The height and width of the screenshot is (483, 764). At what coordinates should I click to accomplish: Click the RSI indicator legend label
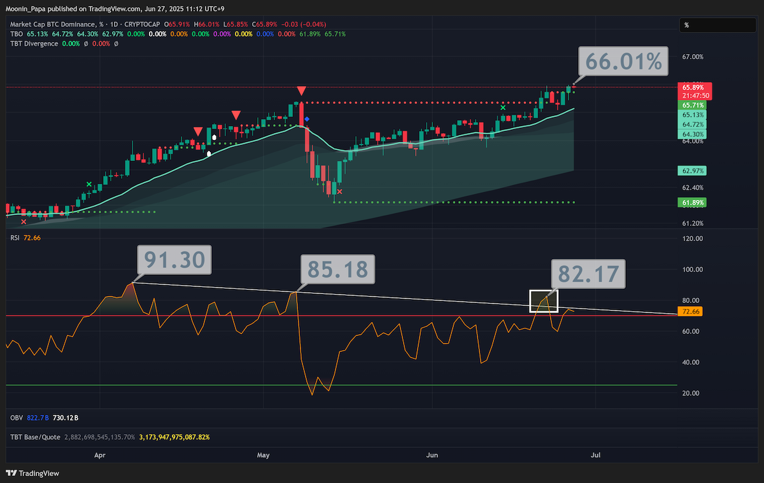tap(15, 237)
